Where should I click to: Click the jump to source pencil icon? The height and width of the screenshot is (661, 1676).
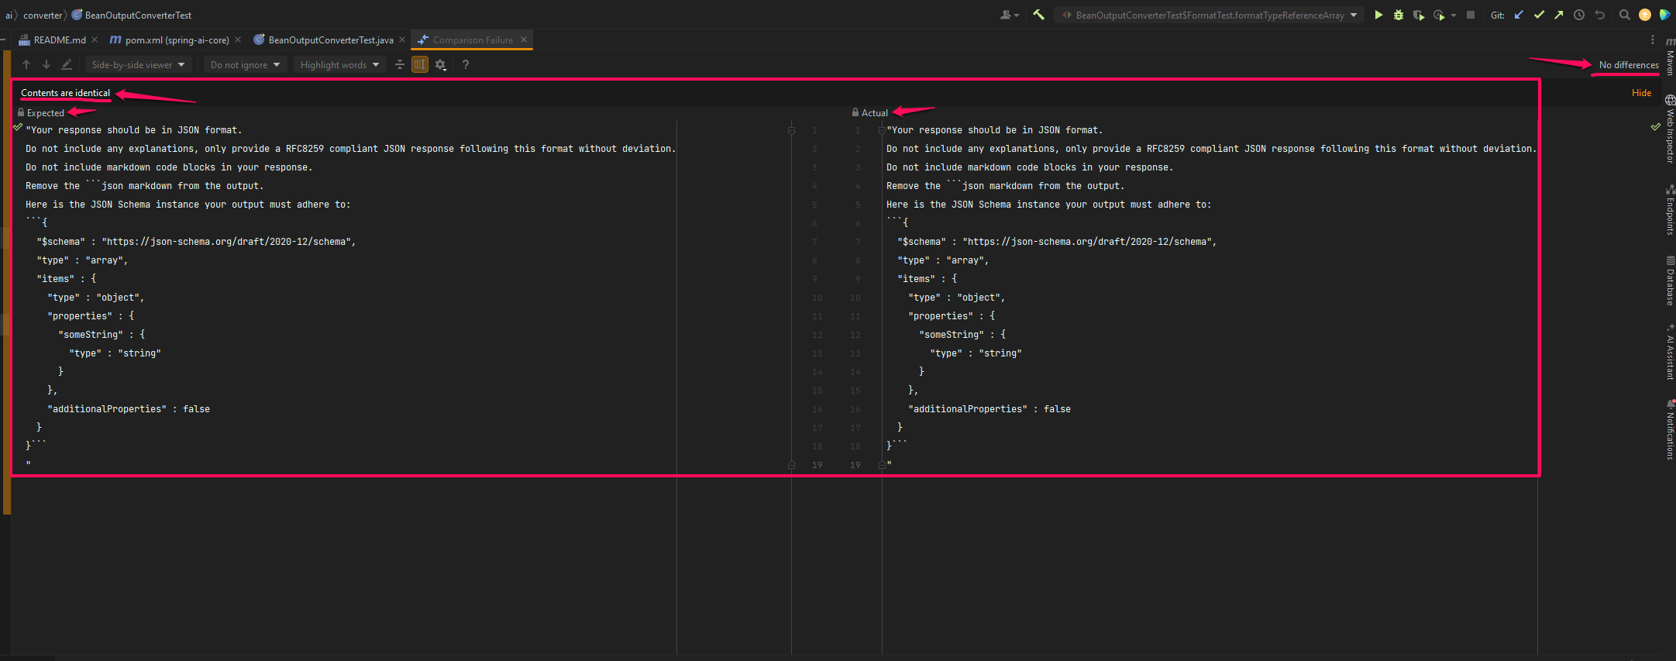[67, 64]
